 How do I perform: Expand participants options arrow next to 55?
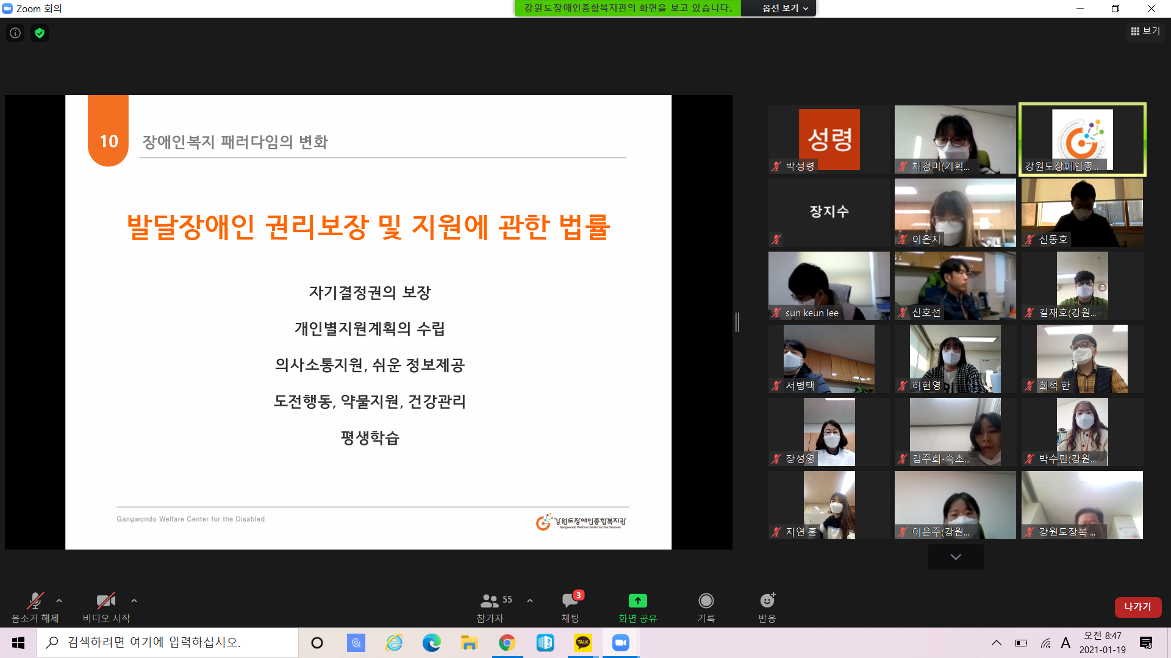[530, 601]
